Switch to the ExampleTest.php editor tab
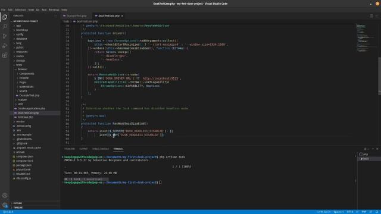Viewport: 381px width, 214px height. pos(76,16)
